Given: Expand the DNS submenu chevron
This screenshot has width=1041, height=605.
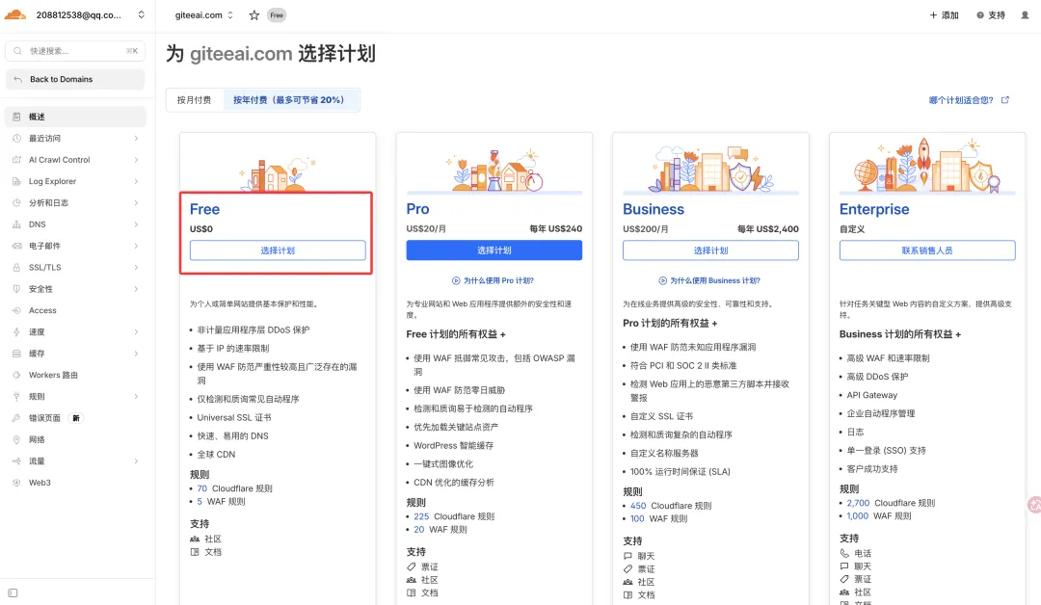Looking at the screenshot, I should tap(136, 224).
